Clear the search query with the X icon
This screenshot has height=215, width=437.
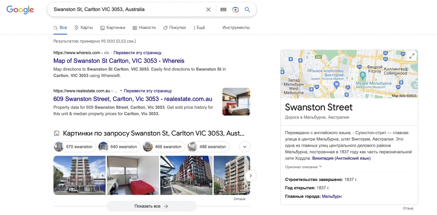click(208, 10)
